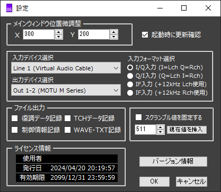Decrease the scramble value spinner
221x192 pixels.
pos(161,132)
